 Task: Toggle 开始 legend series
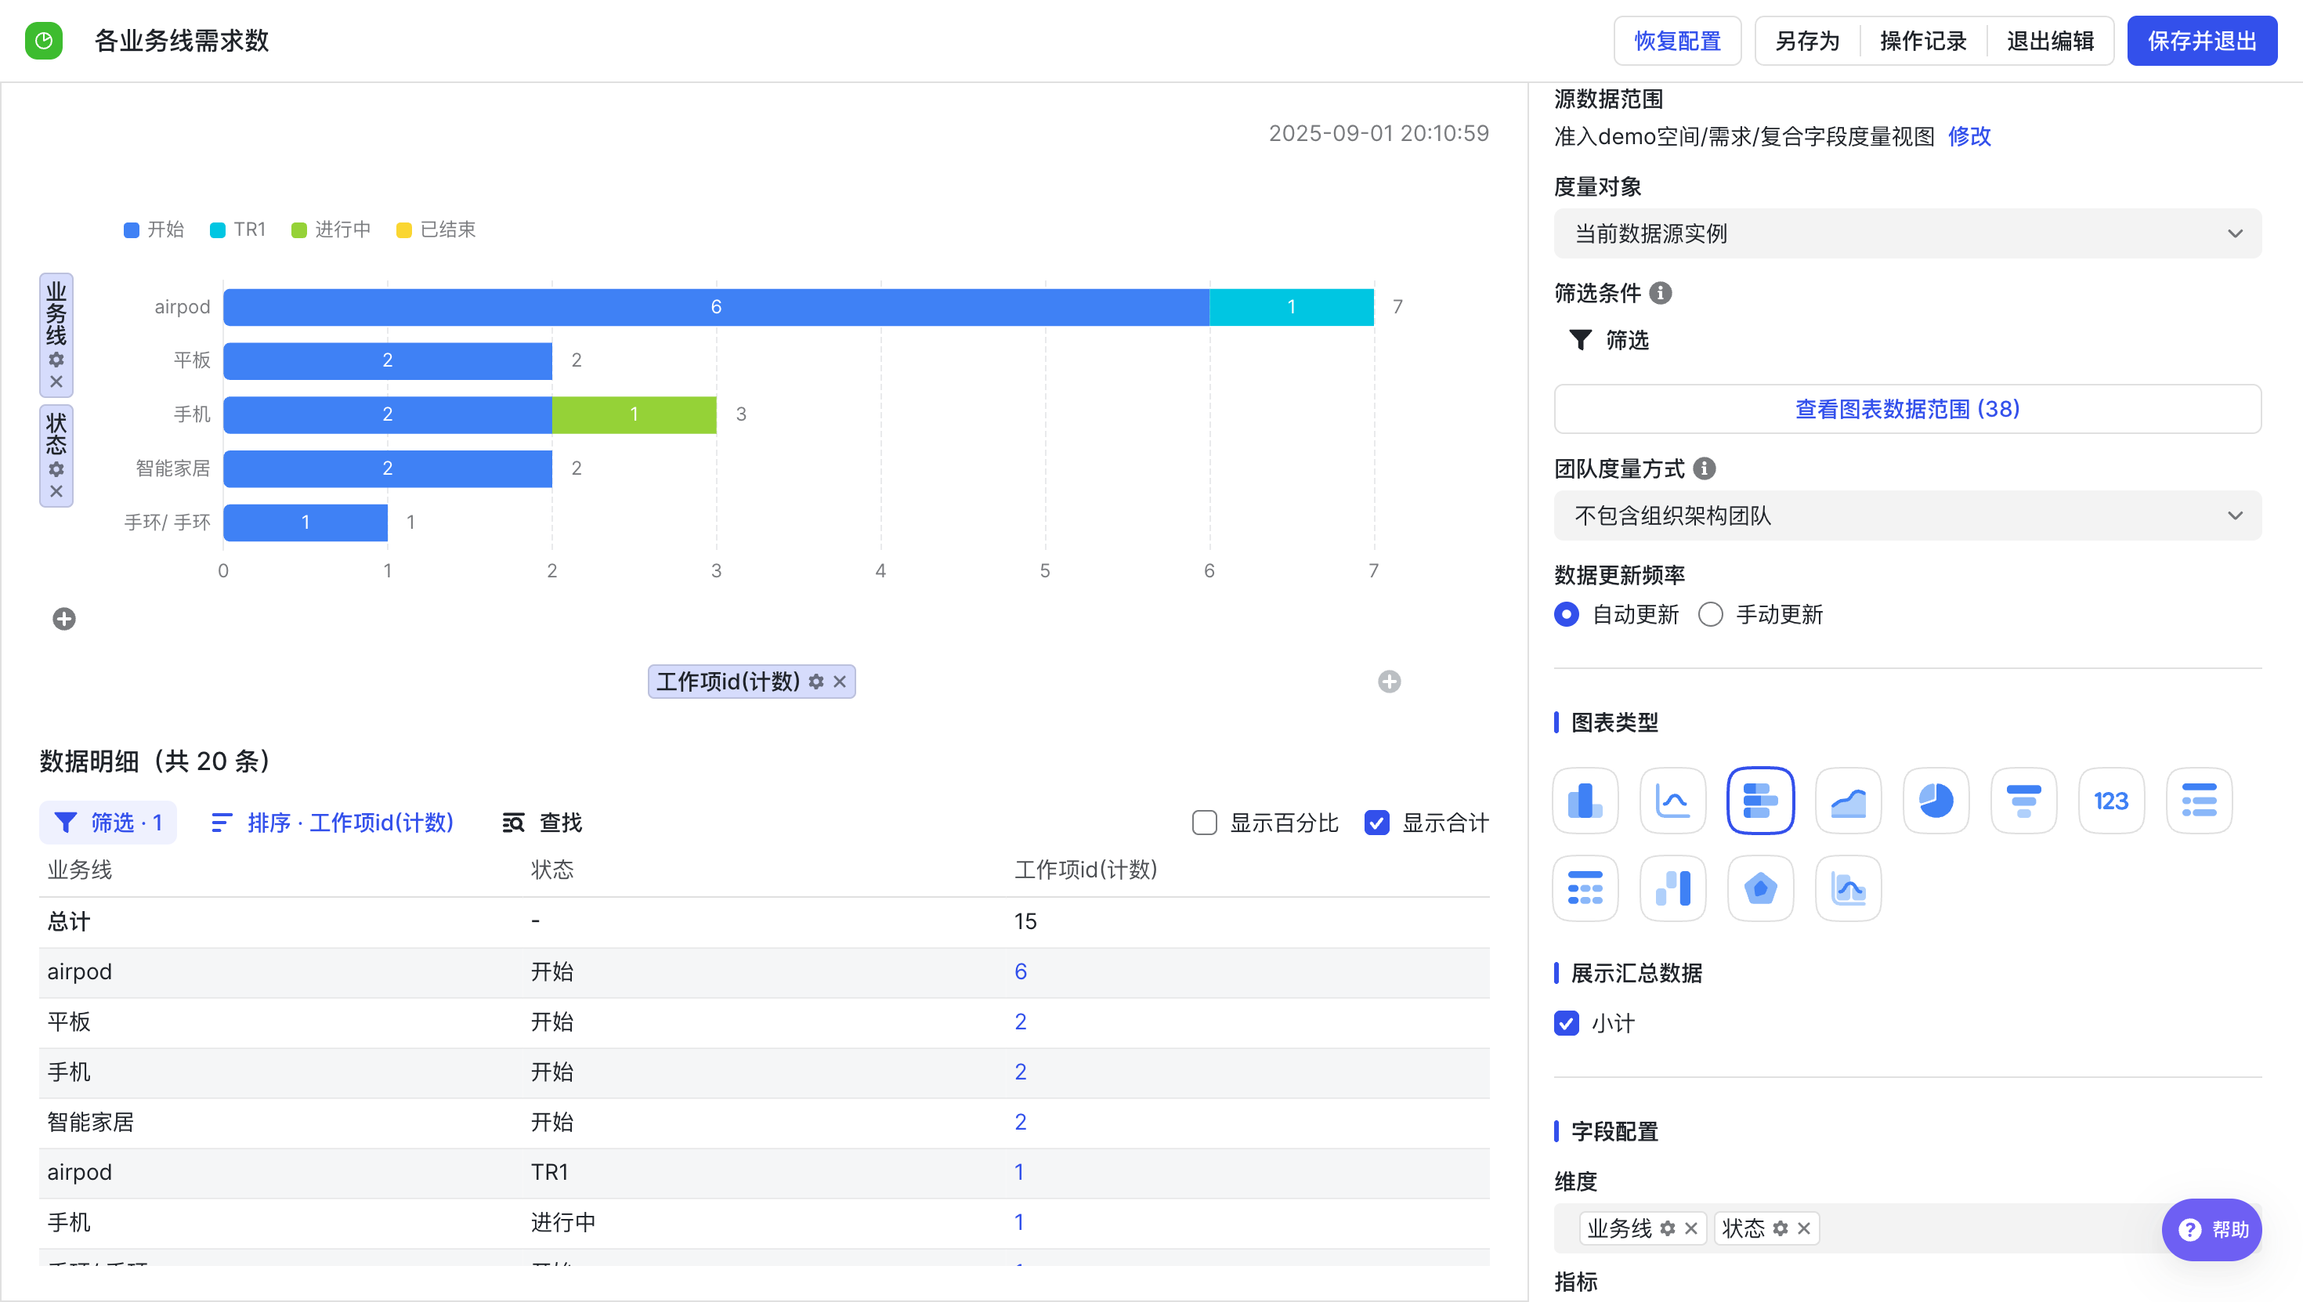tap(154, 230)
